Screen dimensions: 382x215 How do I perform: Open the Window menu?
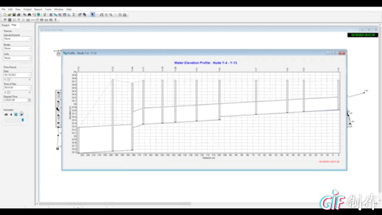59,9
